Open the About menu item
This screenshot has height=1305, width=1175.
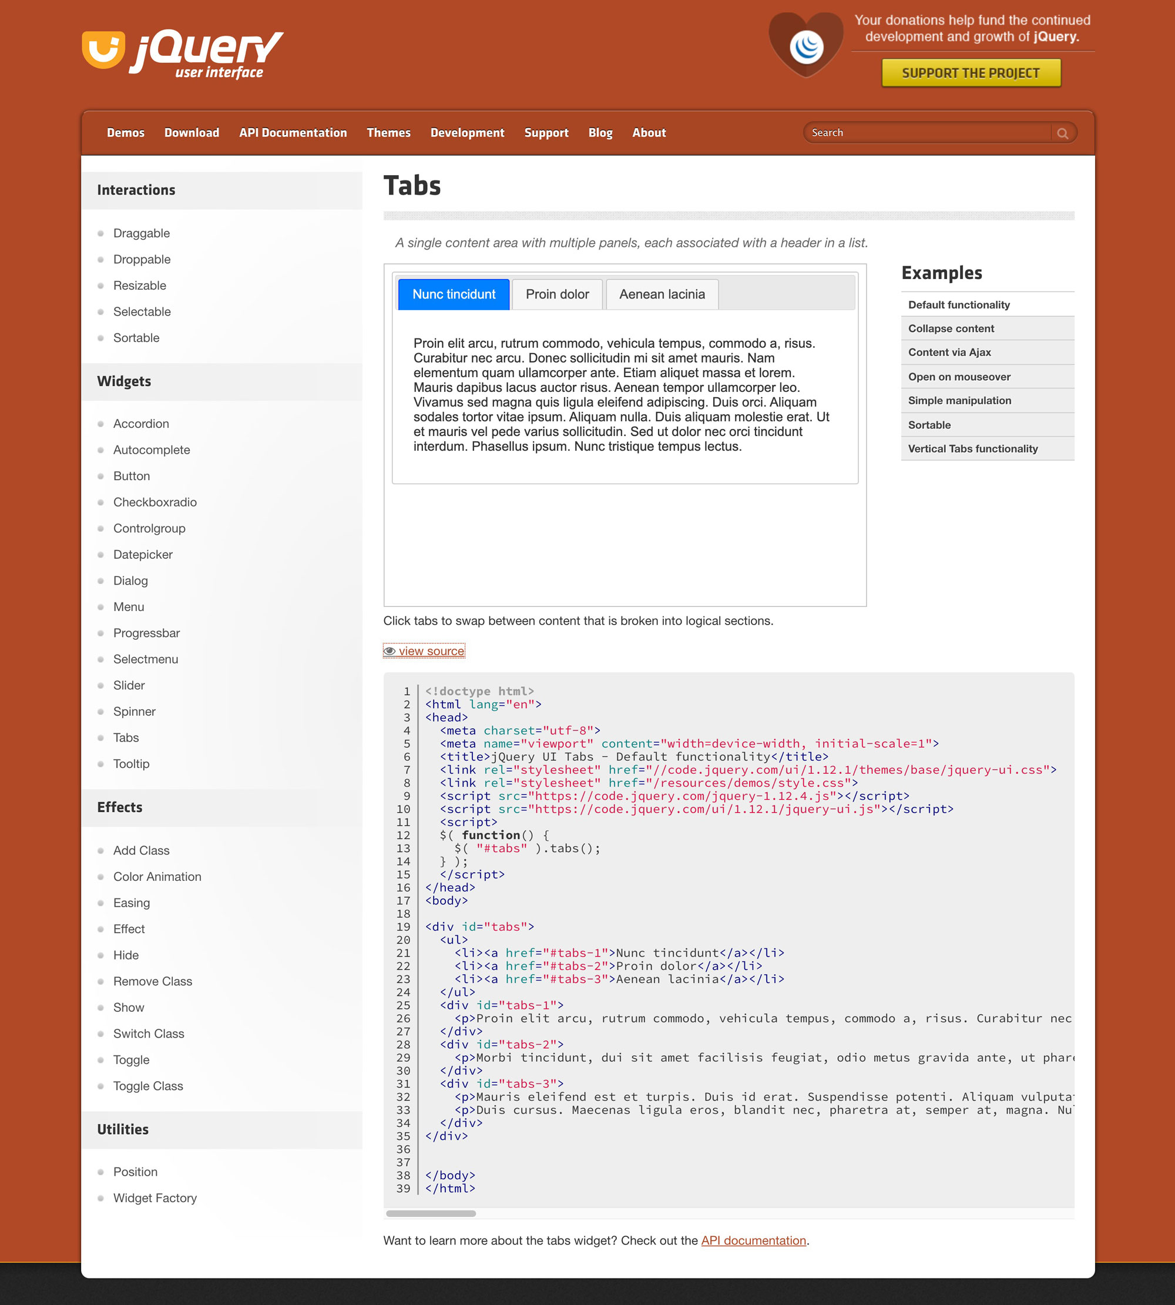click(649, 133)
